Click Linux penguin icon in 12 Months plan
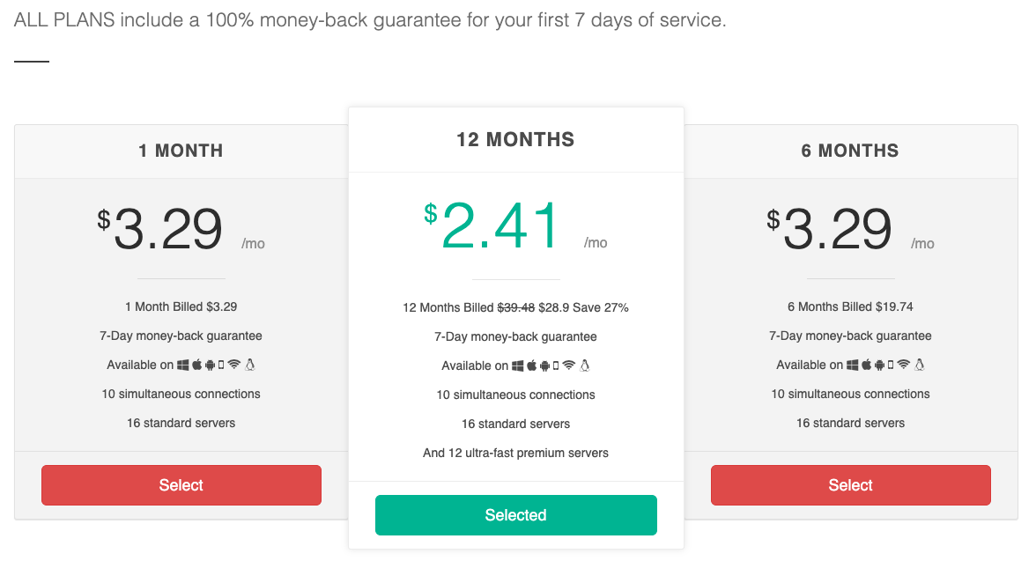The width and height of the screenshot is (1036, 561). [x=585, y=365]
